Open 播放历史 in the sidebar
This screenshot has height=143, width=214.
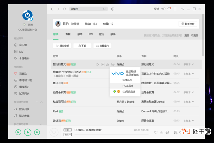click(x=22, y=87)
